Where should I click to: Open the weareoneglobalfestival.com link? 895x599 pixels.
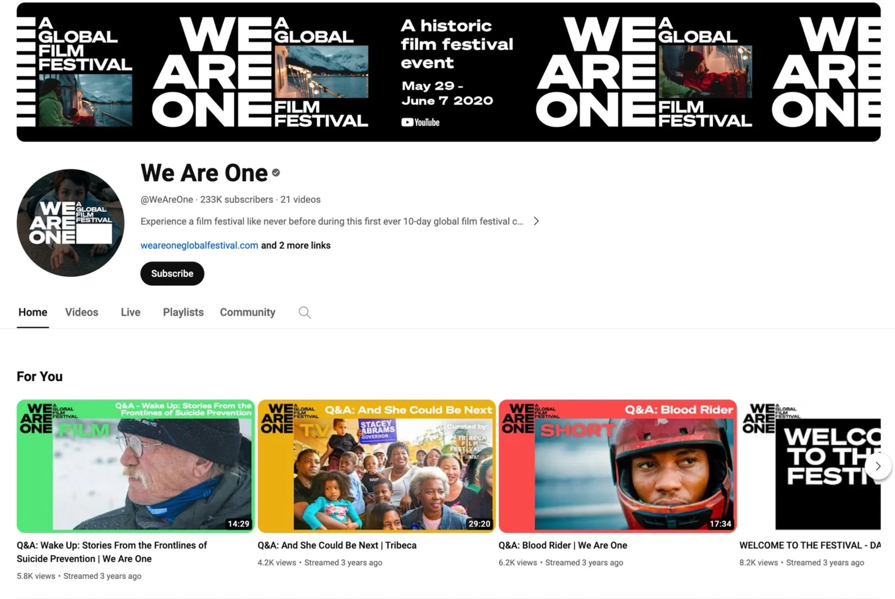coord(199,246)
